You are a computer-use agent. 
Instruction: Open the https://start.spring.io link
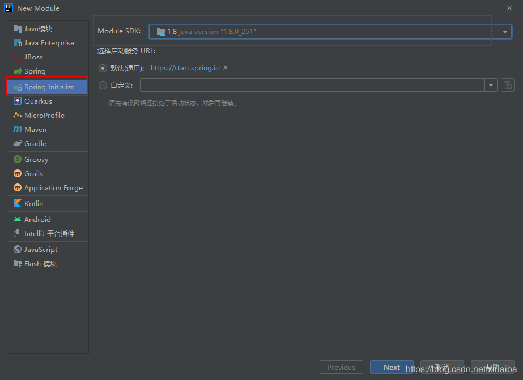tap(185, 68)
